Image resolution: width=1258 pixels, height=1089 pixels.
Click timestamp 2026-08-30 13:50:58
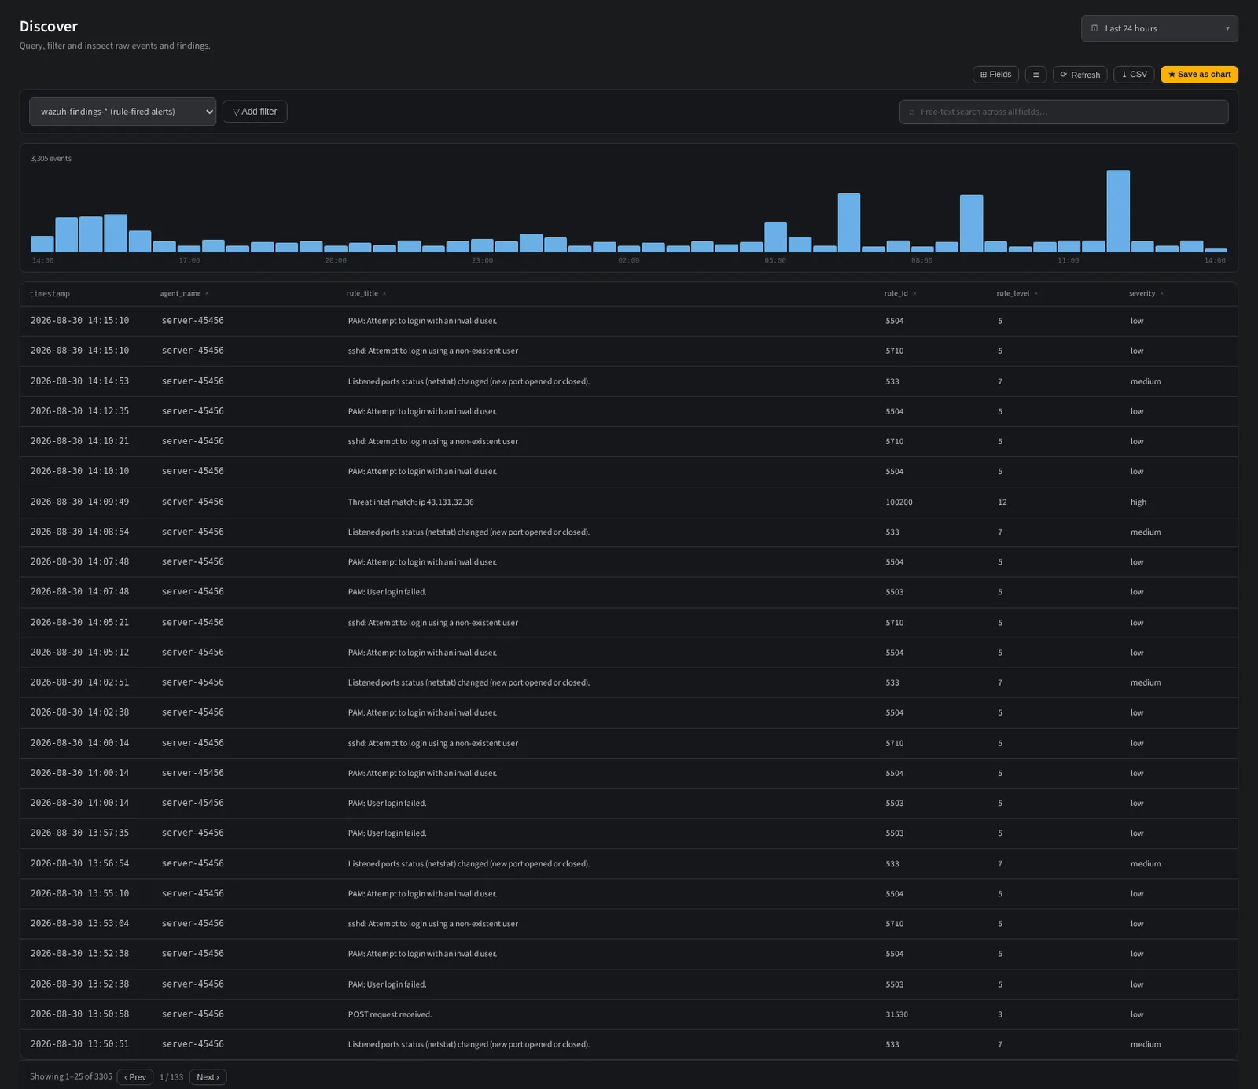pyautogui.click(x=79, y=1014)
